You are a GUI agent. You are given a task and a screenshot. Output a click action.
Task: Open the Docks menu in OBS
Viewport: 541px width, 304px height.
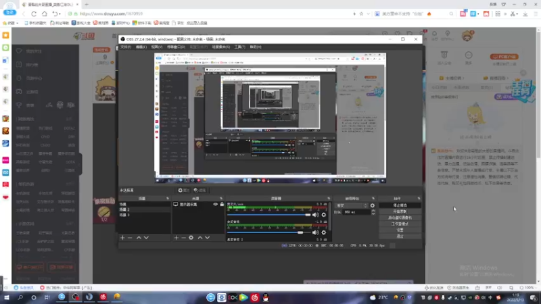tap(176, 47)
